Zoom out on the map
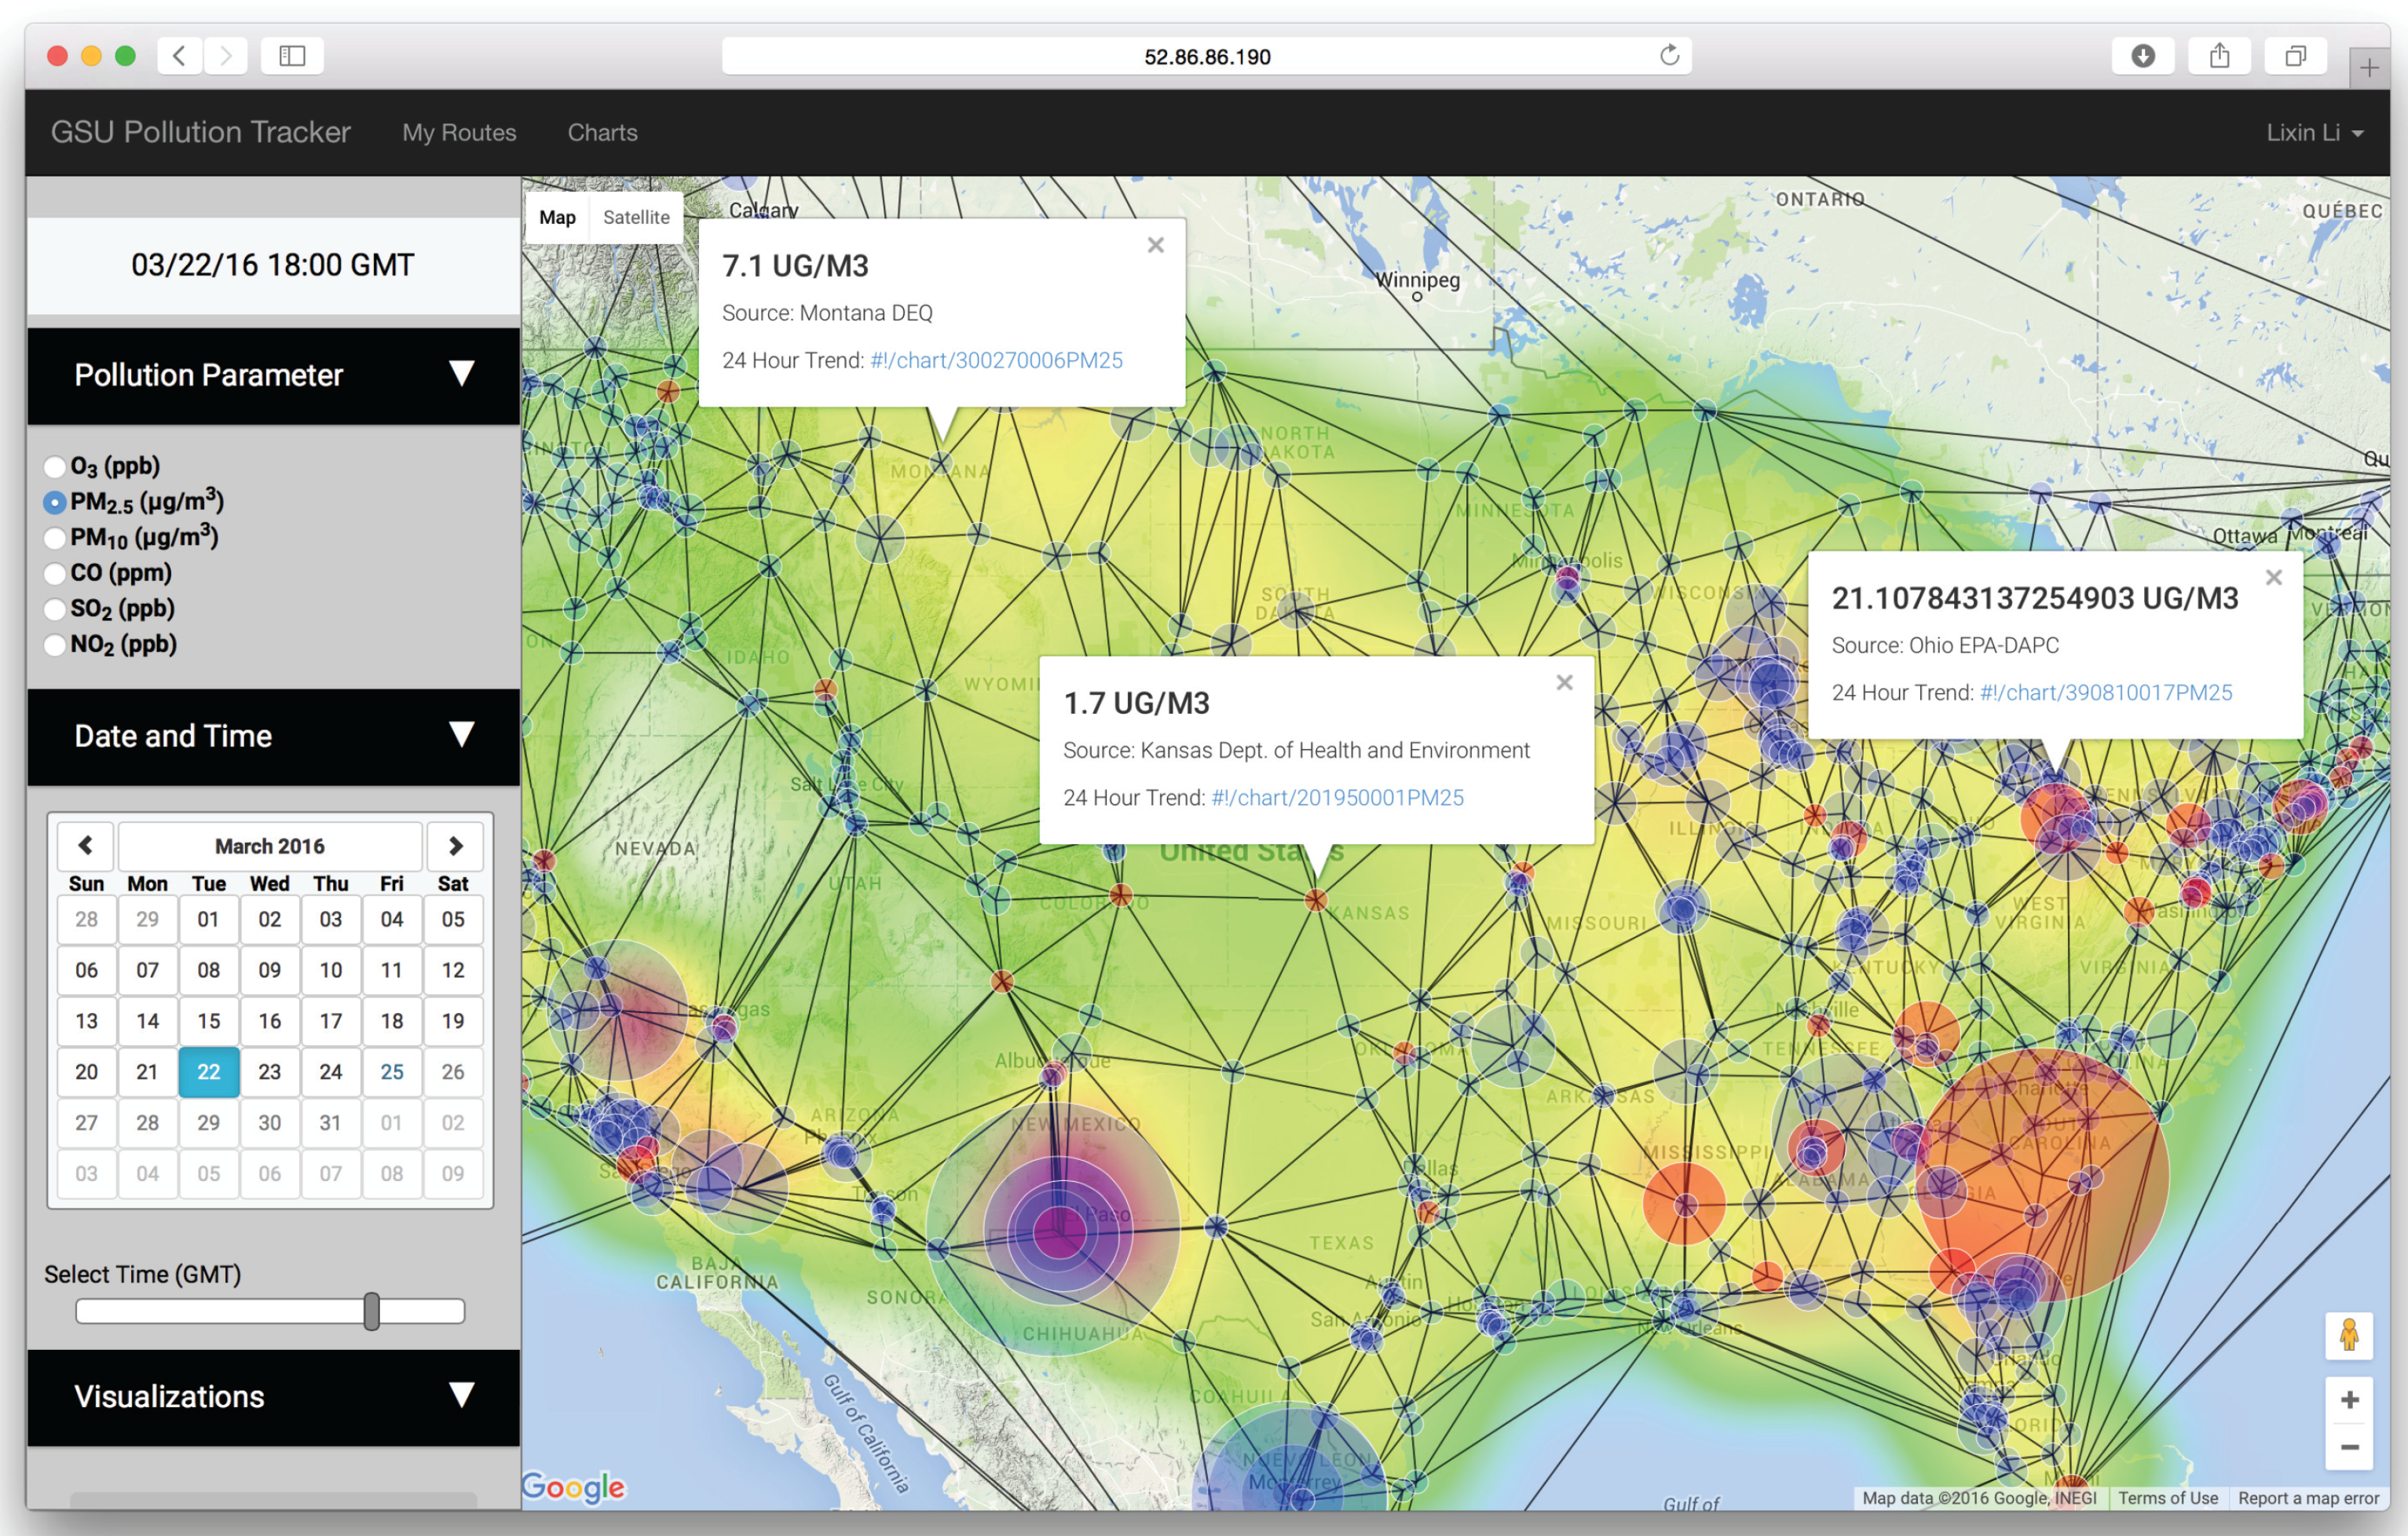 tap(2349, 1447)
